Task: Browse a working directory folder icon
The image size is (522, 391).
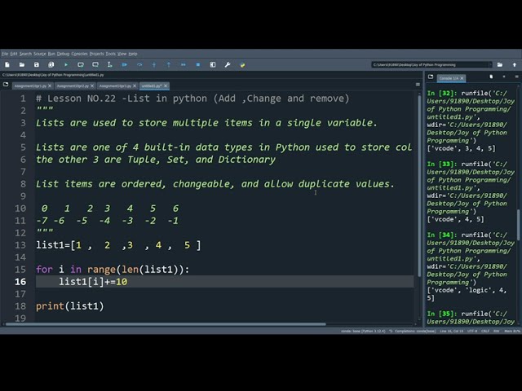Action: coord(500,65)
